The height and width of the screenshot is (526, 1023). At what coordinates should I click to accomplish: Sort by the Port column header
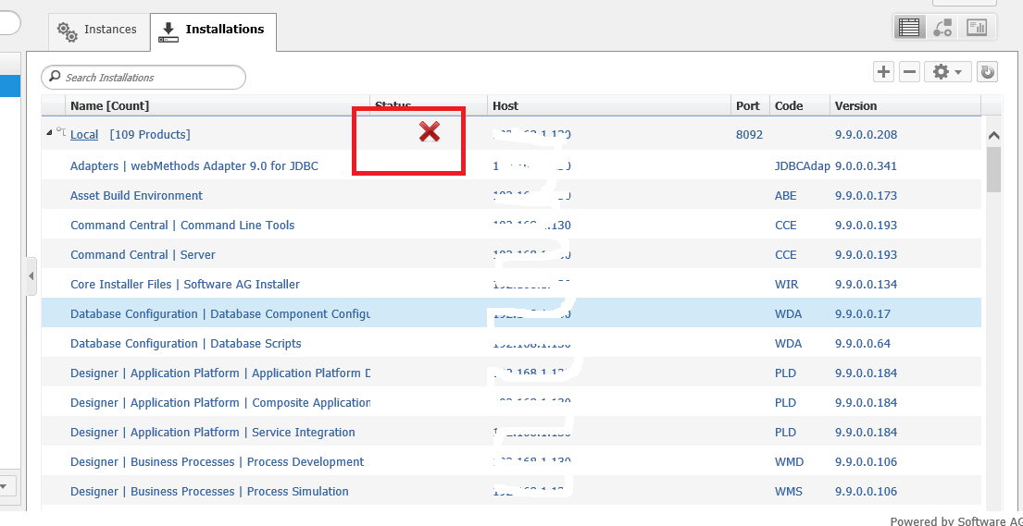[x=748, y=105]
